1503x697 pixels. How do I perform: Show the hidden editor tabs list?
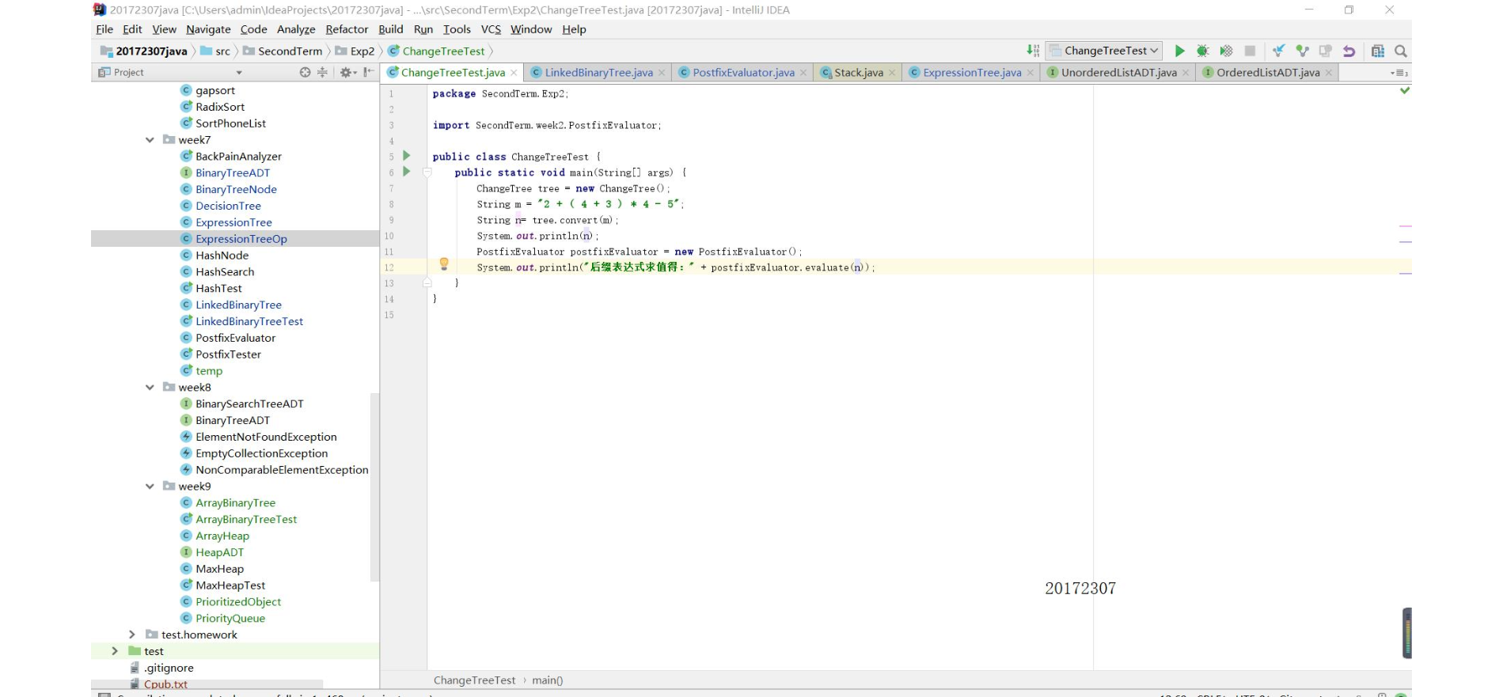coord(1400,73)
